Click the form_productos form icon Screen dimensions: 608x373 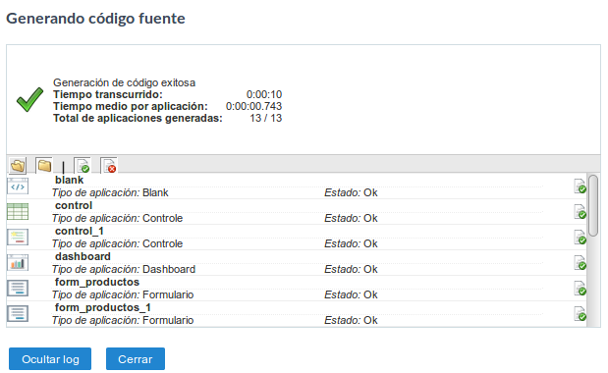click(x=18, y=289)
